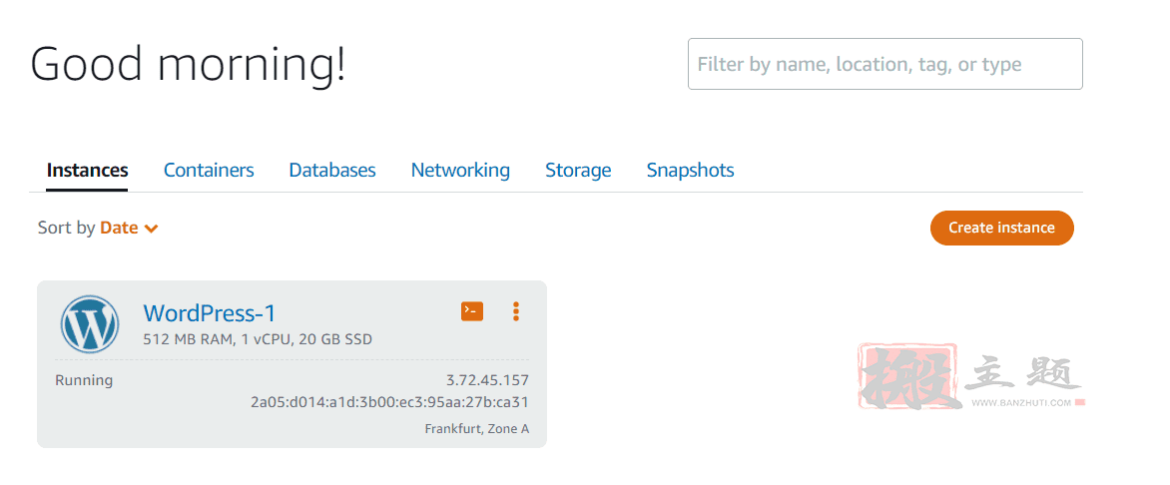Select the Instances tab

[x=87, y=170]
